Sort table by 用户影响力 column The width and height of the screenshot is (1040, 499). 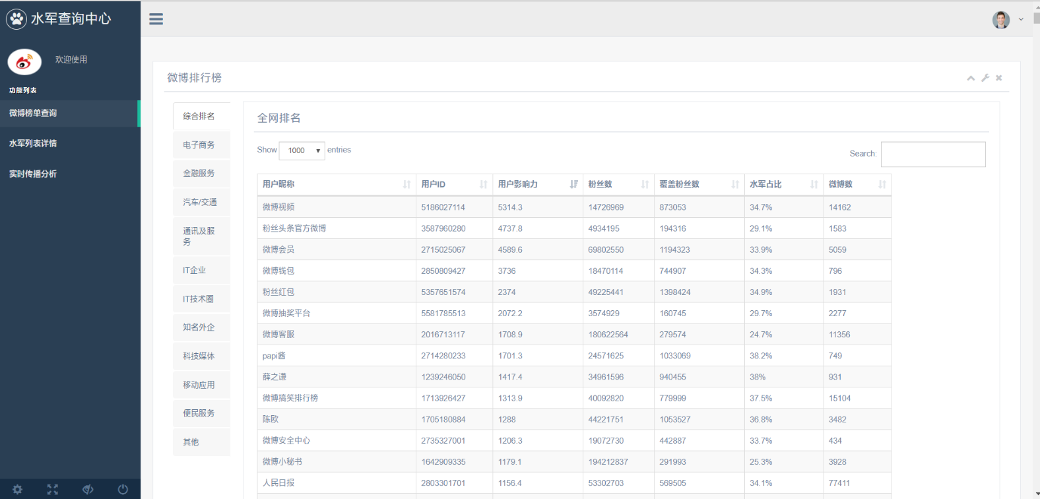click(x=538, y=185)
